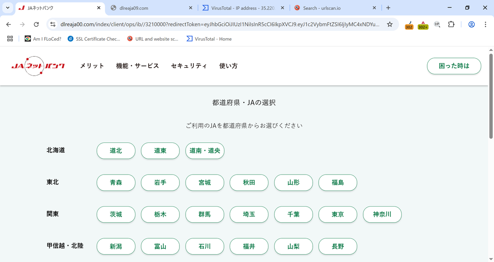
Task: Pick 東京 prefecture button
Action: click(338, 214)
